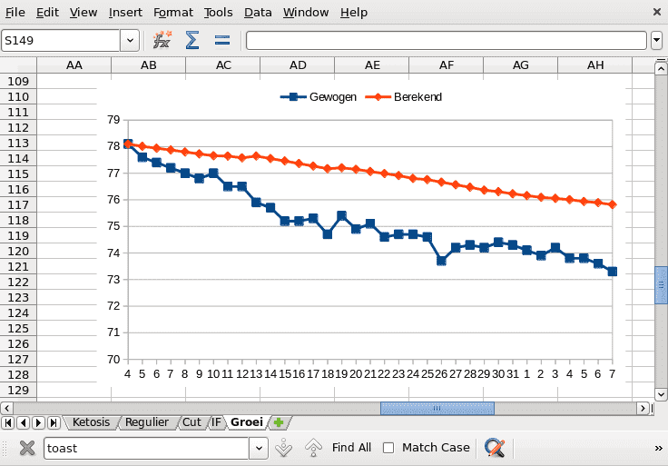Jump to the first sheet tab
This screenshot has width=668, height=466.
click(8, 422)
